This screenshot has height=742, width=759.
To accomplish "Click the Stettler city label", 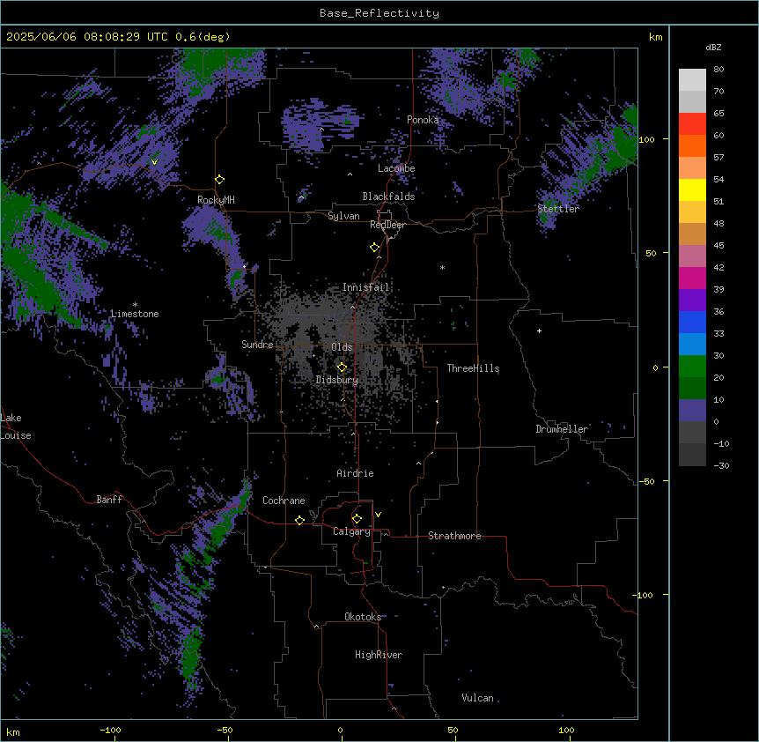I will 558,209.
